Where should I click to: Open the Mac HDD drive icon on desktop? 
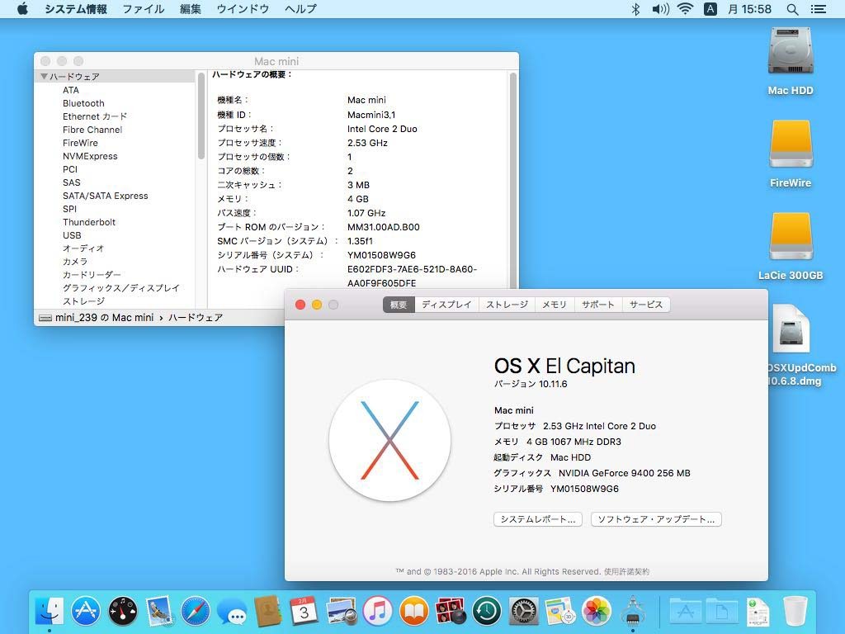click(791, 52)
